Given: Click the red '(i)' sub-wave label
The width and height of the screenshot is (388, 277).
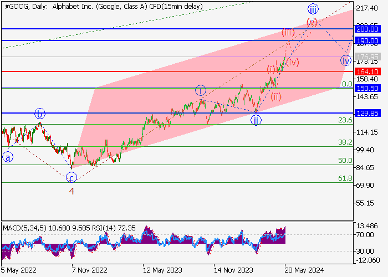Looking at the screenshot, I should pyautogui.click(x=271, y=69).
